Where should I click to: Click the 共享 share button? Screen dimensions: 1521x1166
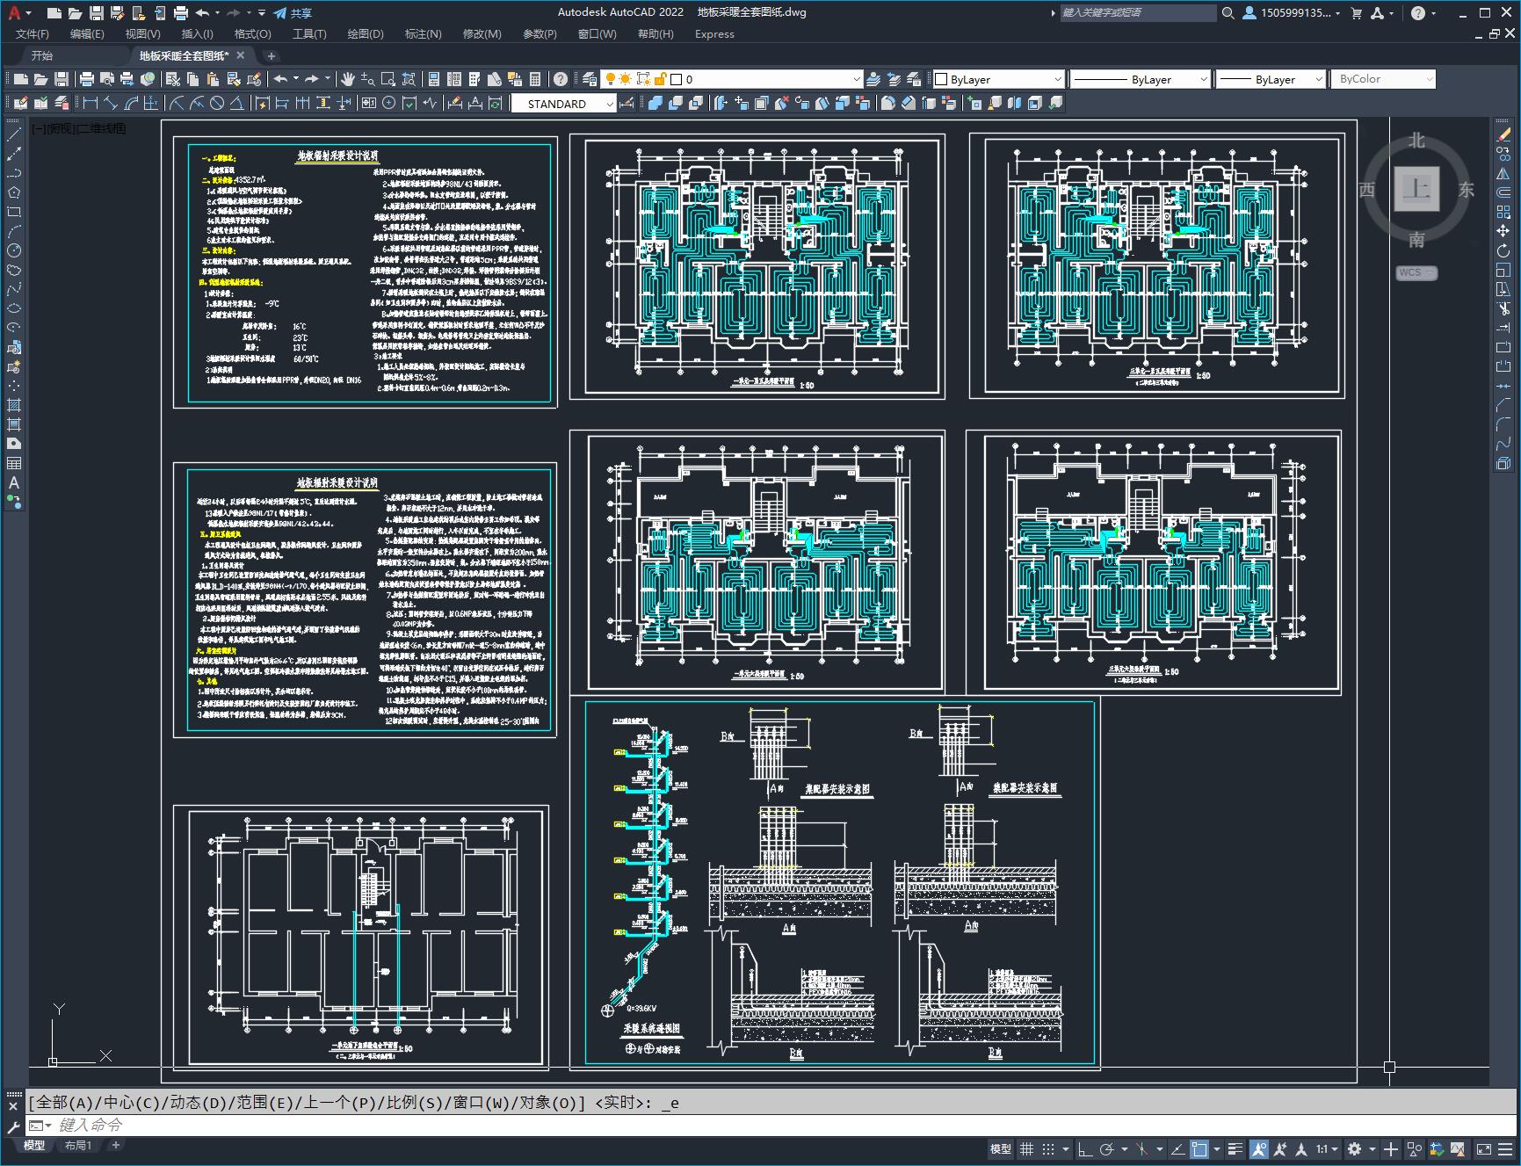click(293, 13)
